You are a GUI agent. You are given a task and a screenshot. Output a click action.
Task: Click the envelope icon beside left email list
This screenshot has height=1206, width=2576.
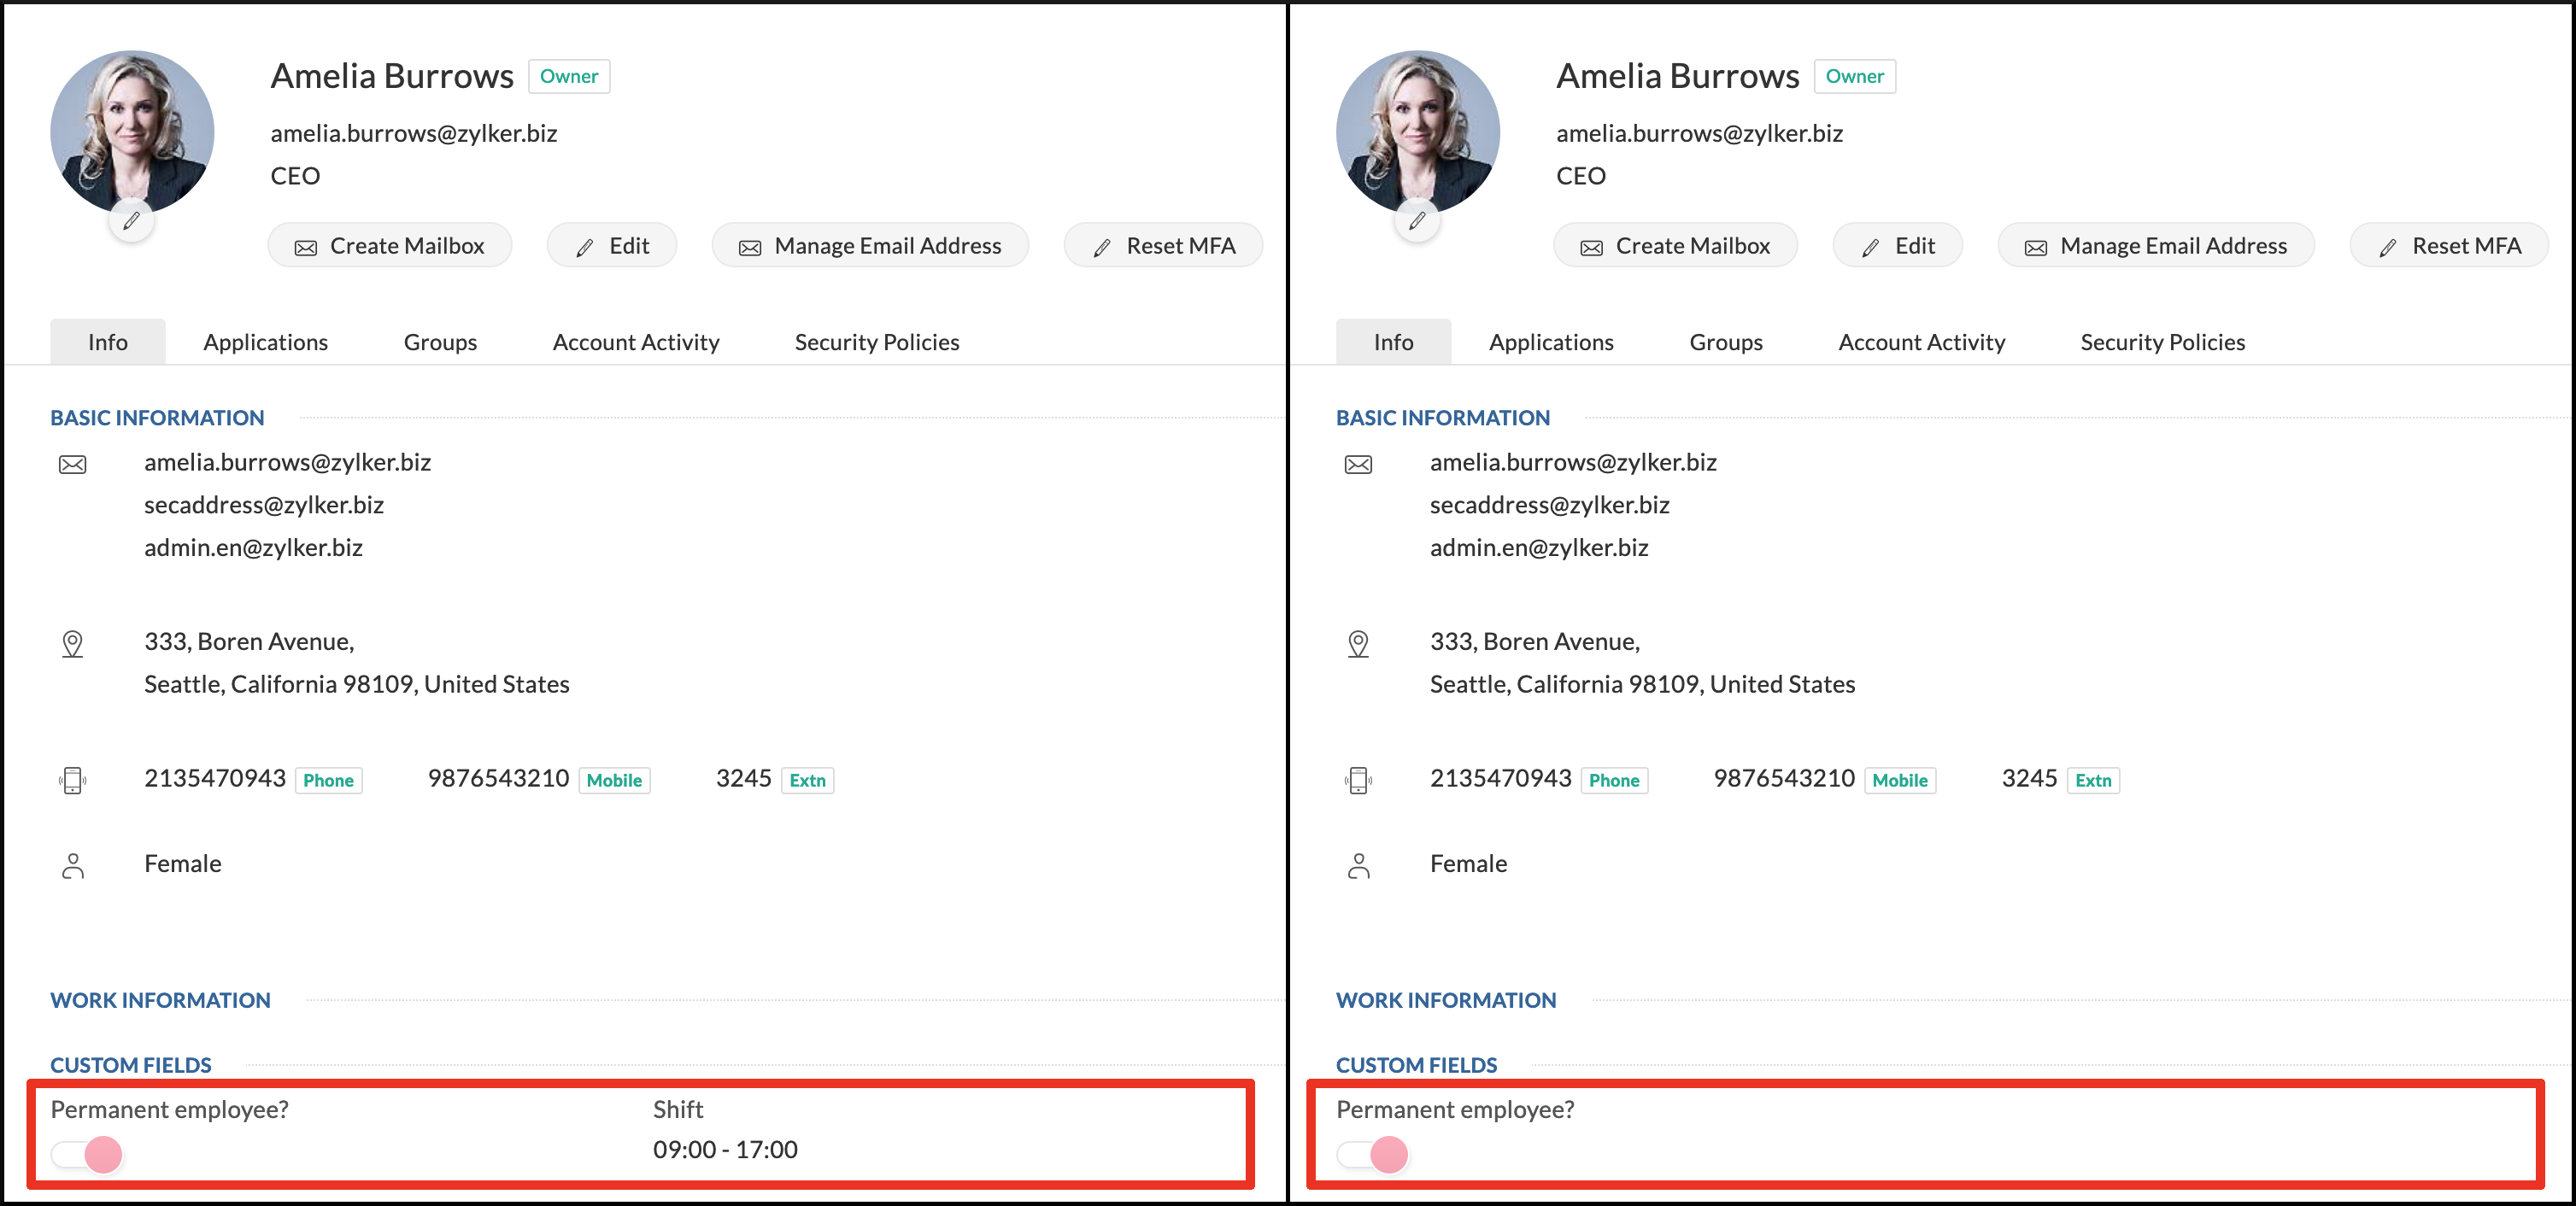pos(73,464)
